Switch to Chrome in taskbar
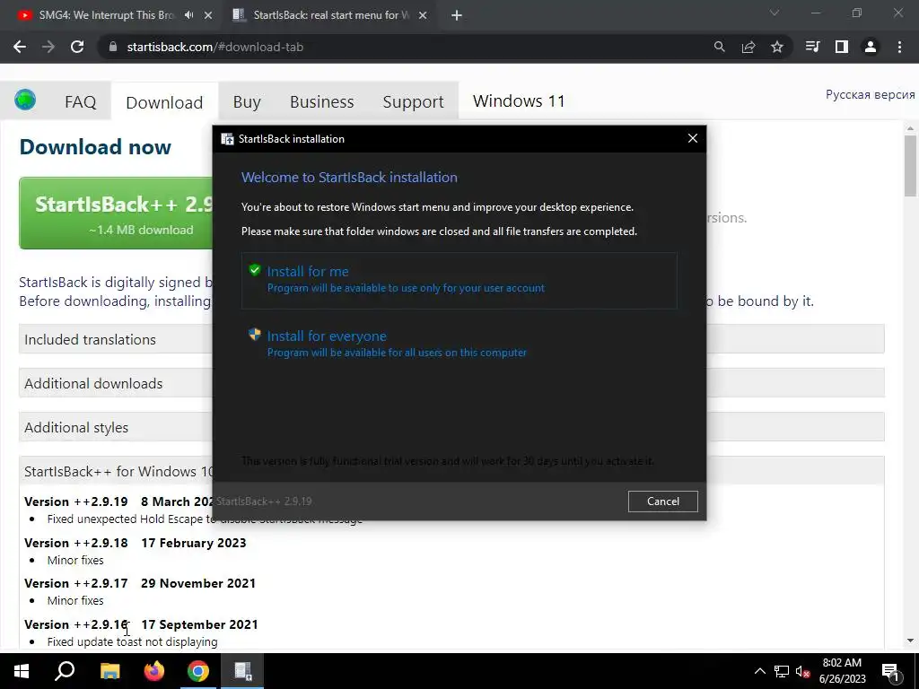Image resolution: width=919 pixels, height=689 pixels. (198, 671)
